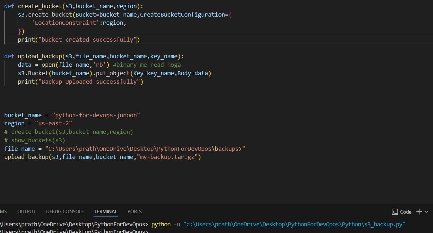Switch to the PORTS tab

pyautogui.click(x=134, y=211)
